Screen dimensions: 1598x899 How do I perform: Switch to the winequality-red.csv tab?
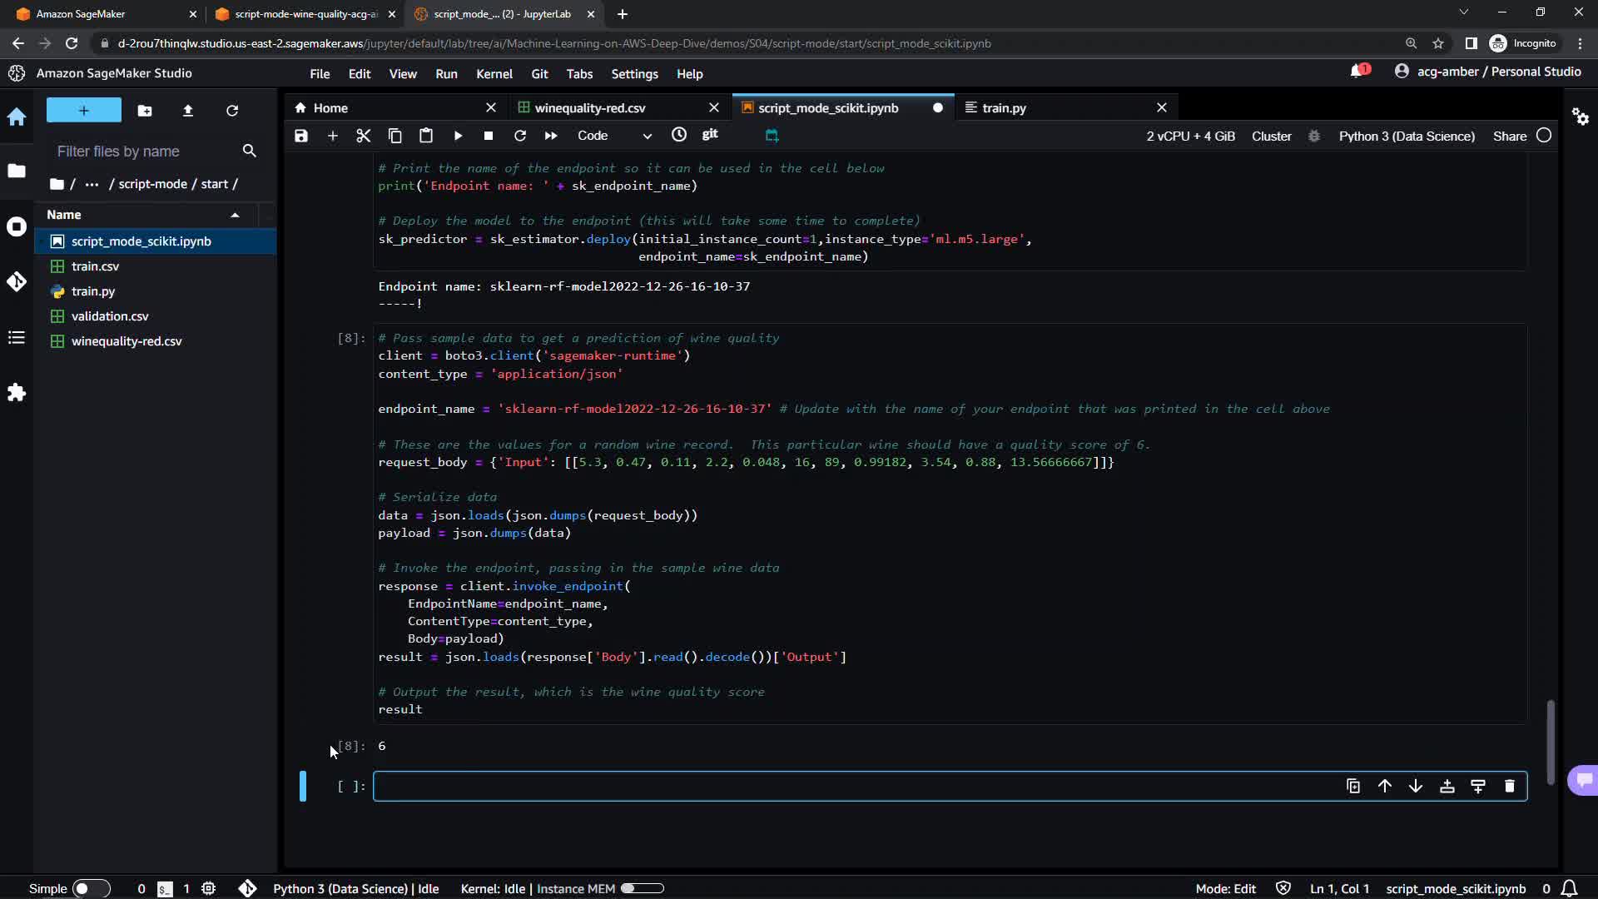[x=589, y=108]
